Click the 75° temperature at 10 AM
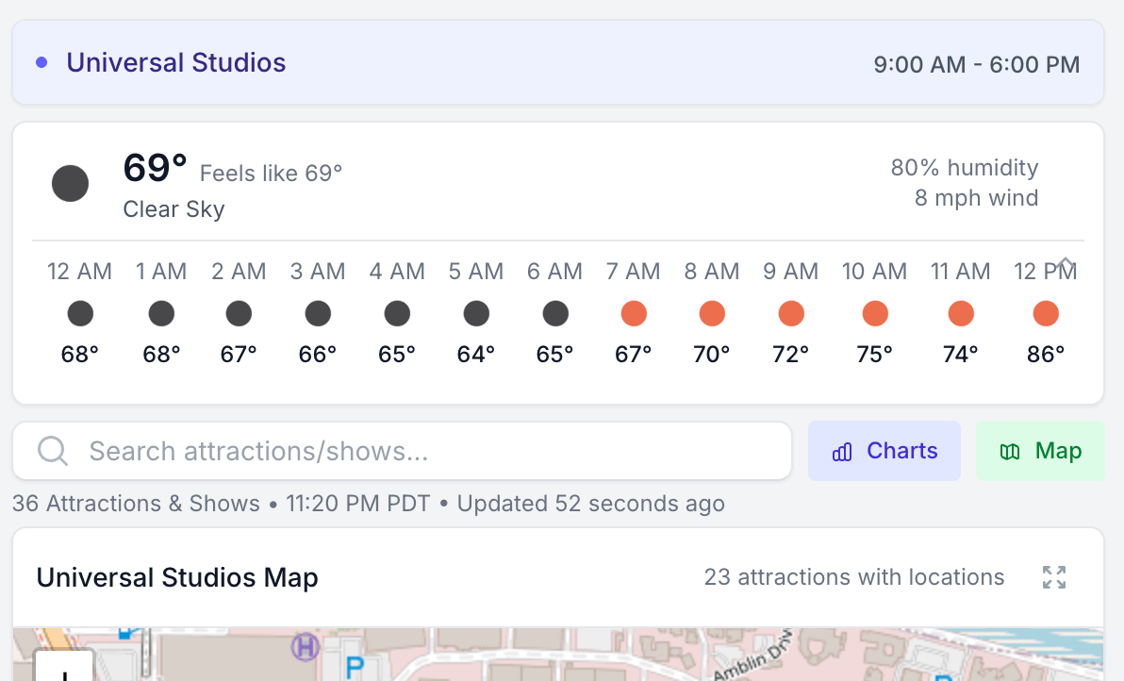The width and height of the screenshot is (1124, 681). (x=874, y=354)
